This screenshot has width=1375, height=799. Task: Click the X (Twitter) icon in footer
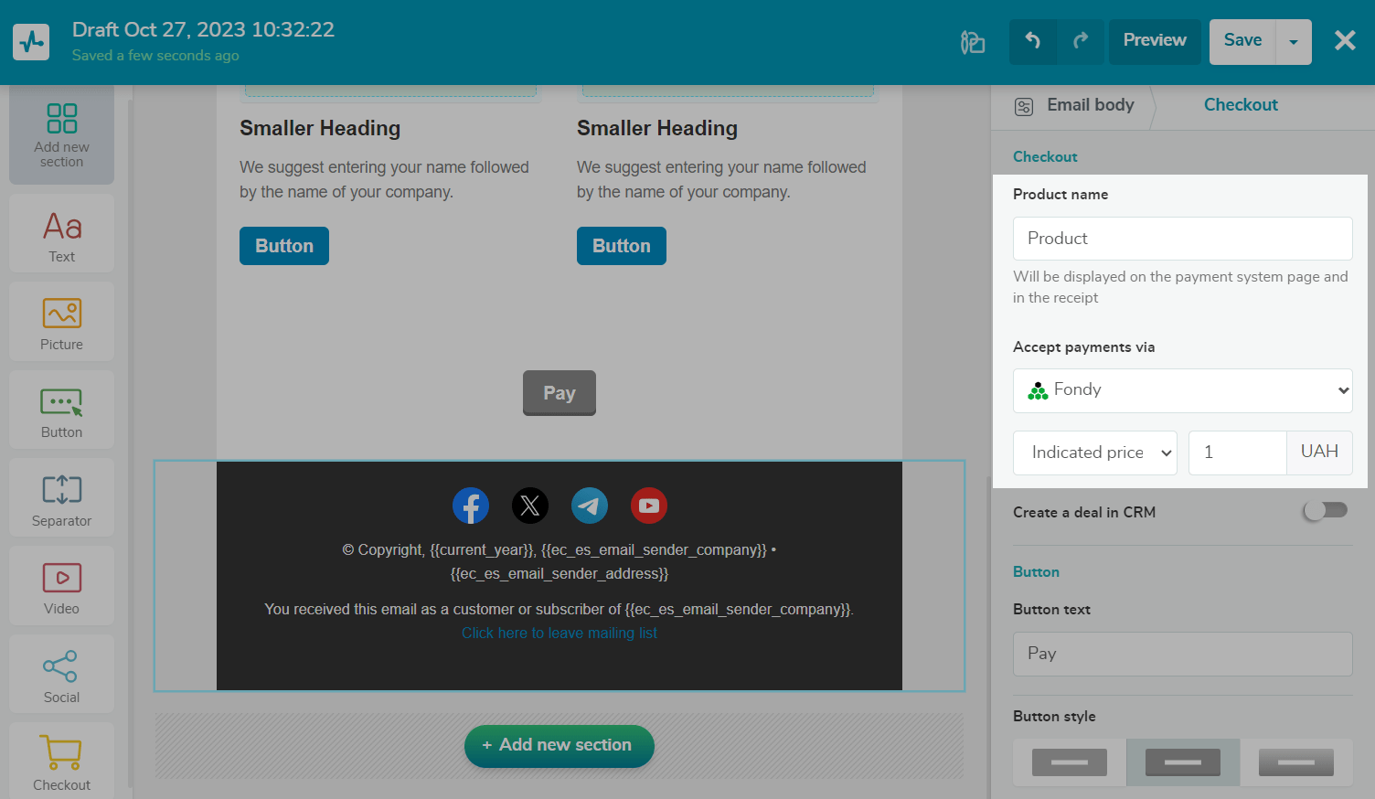click(530, 506)
